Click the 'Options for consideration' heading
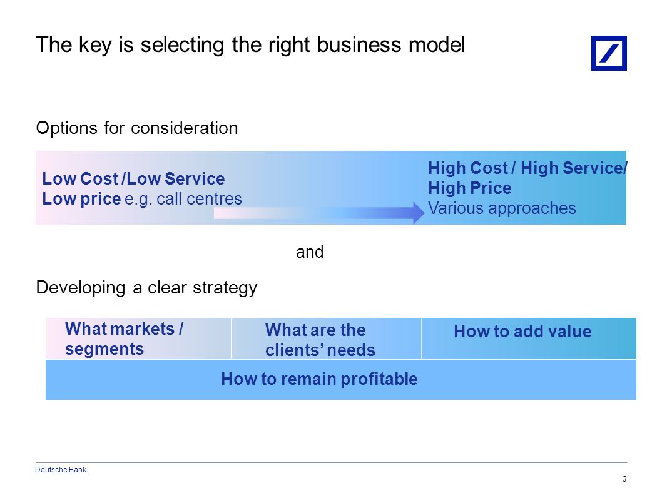662x498 pixels. (137, 128)
